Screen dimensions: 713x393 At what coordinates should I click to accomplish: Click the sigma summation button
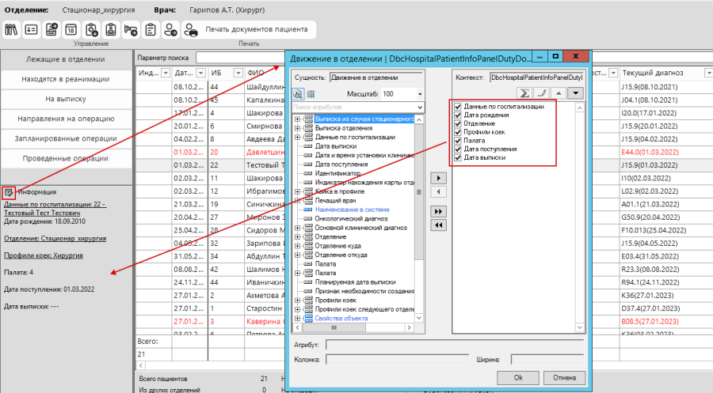tap(524, 93)
